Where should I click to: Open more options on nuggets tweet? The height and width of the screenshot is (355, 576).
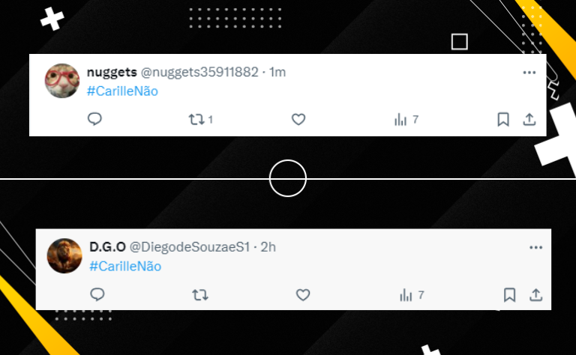[529, 73]
